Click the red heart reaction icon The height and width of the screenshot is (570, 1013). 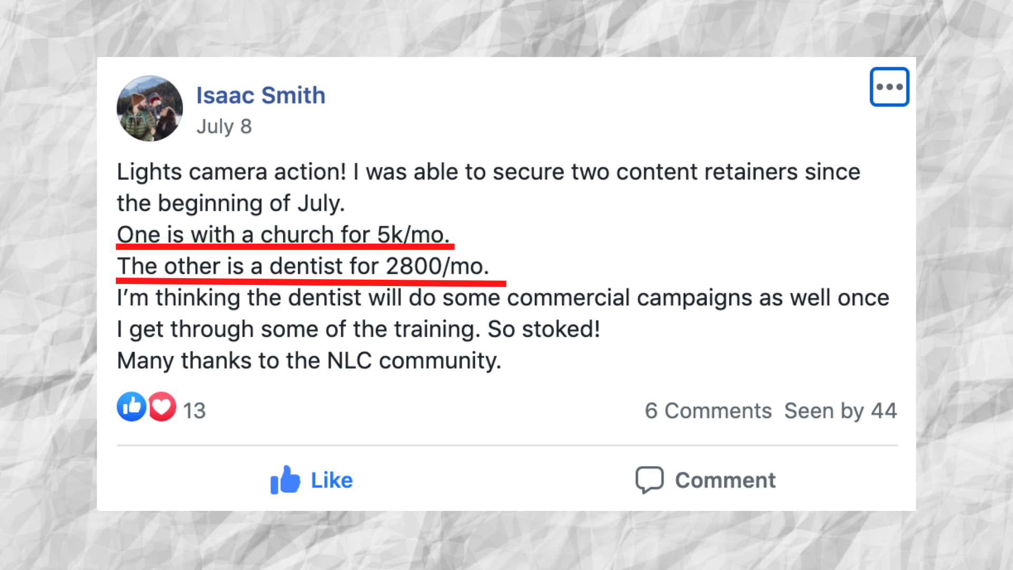(163, 407)
